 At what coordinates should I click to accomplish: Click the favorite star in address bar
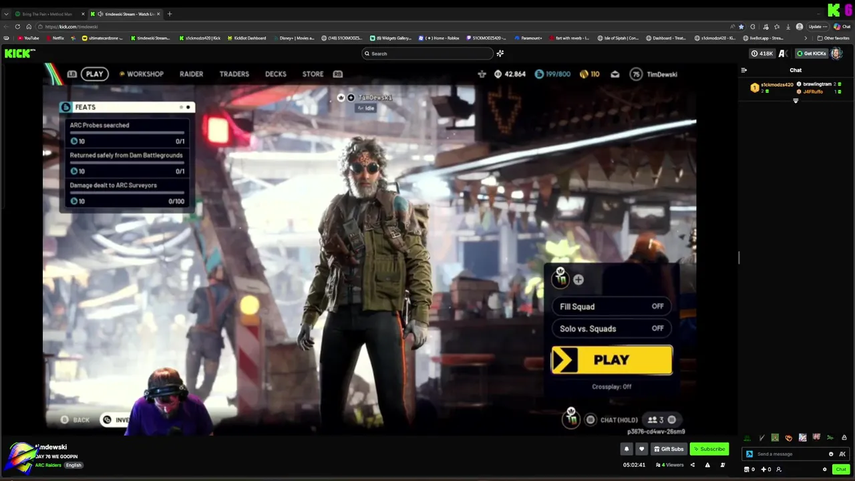(741, 27)
